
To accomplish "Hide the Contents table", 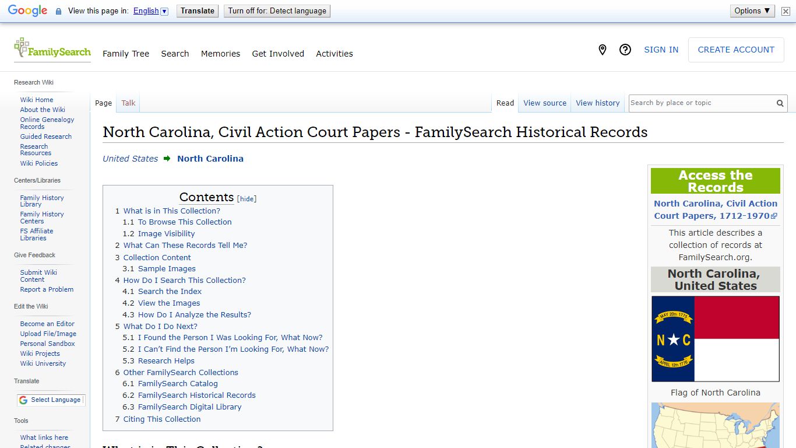I will [x=247, y=199].
